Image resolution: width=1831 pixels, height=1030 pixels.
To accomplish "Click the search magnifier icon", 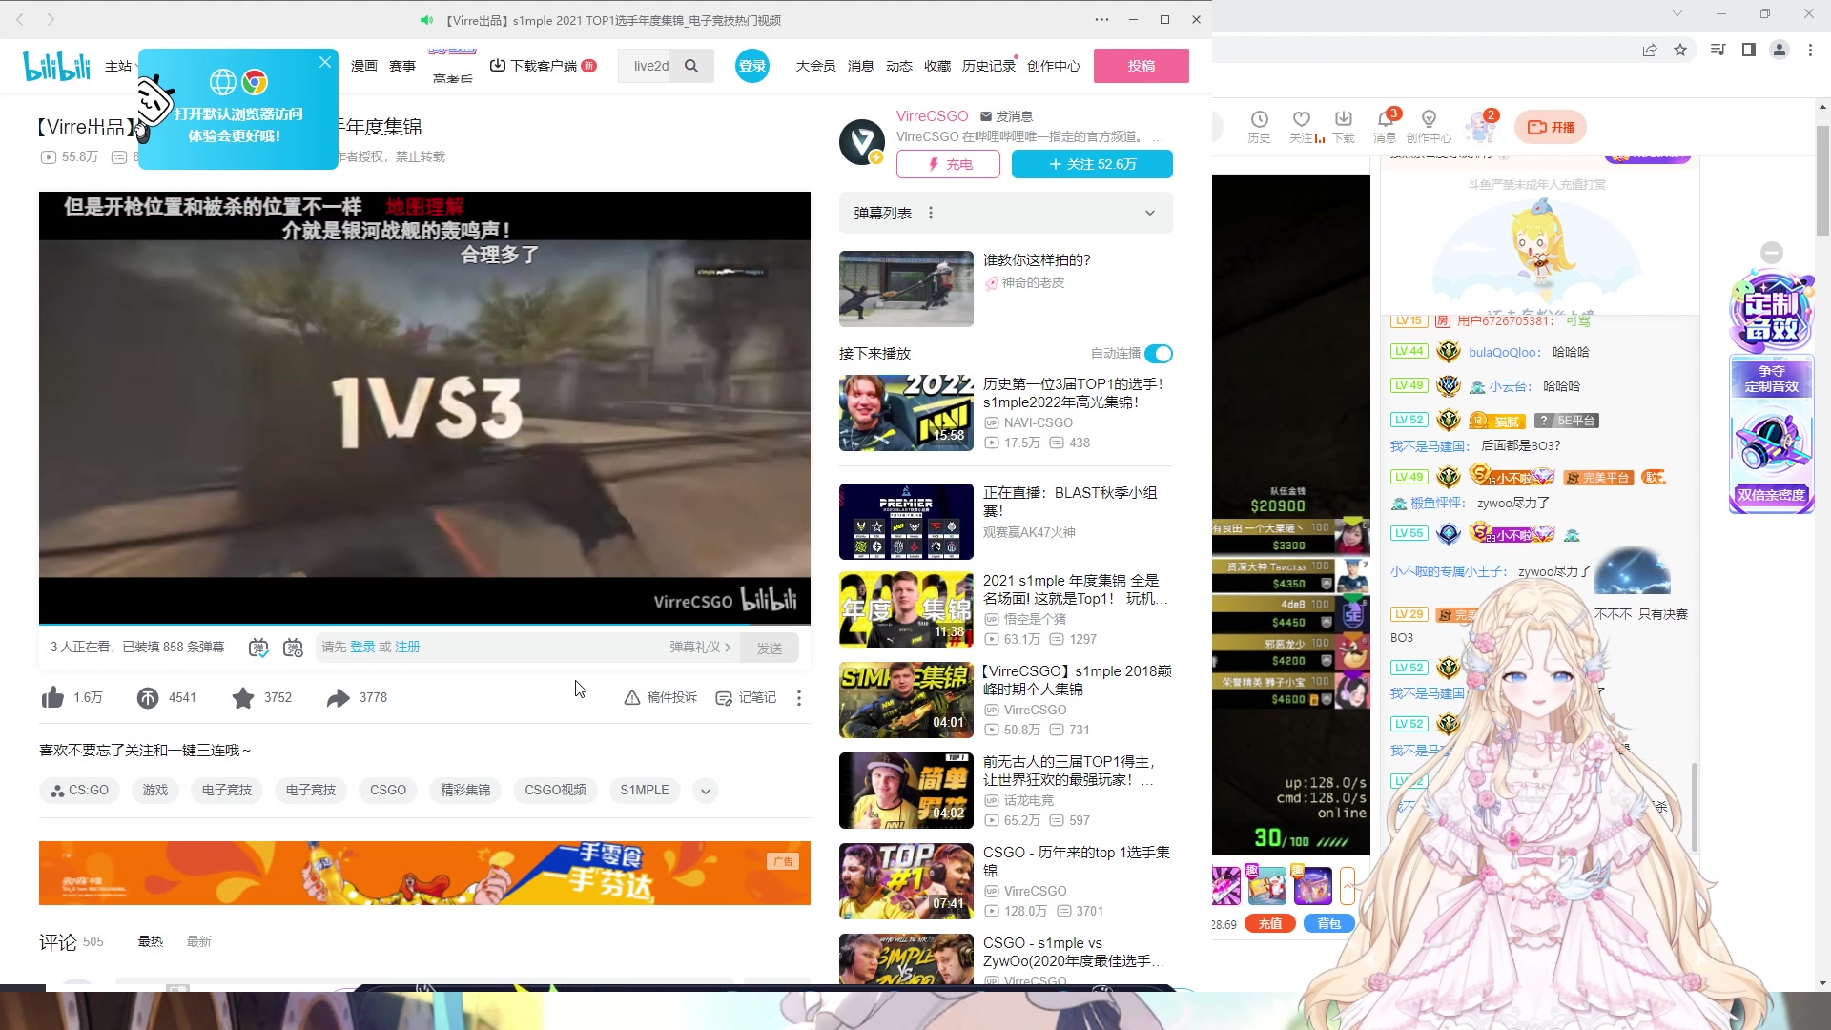I will pyautogui.click(x=691, y=66).
